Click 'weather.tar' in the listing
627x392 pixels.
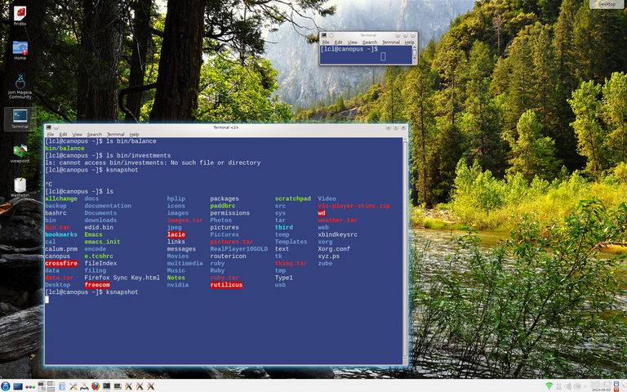click(x=337, y=220)
